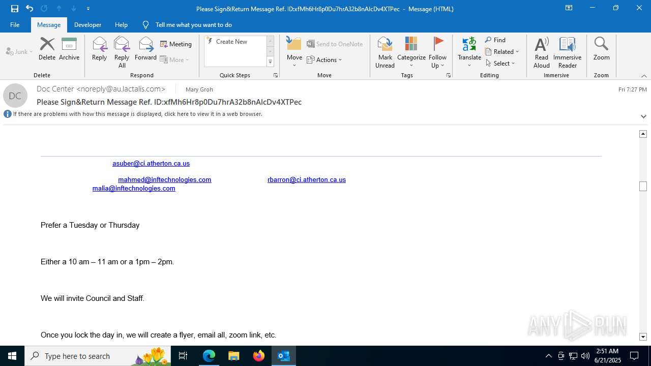Open the Quick Steps dialog launcher
The width and height of the screenshot is (651, 366).
[276, 75]
